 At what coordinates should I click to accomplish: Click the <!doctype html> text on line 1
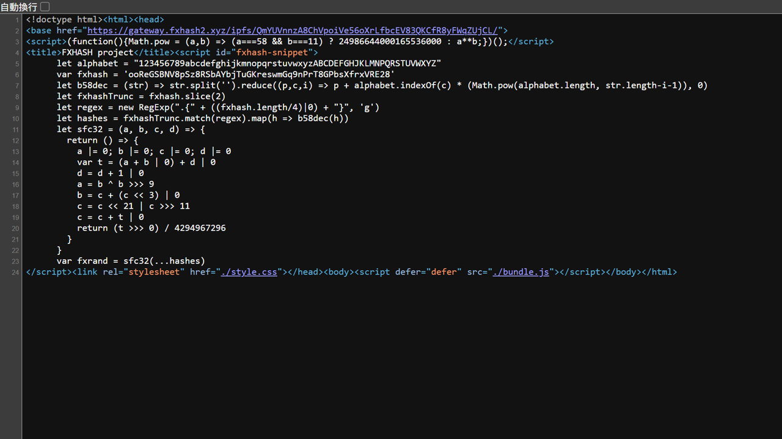coord(64,20)
